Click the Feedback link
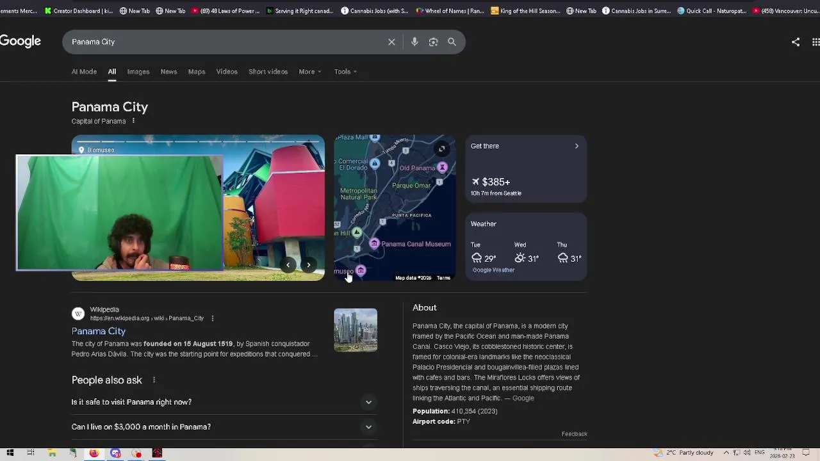The image size is (820, 461). [x=574, y=434]
